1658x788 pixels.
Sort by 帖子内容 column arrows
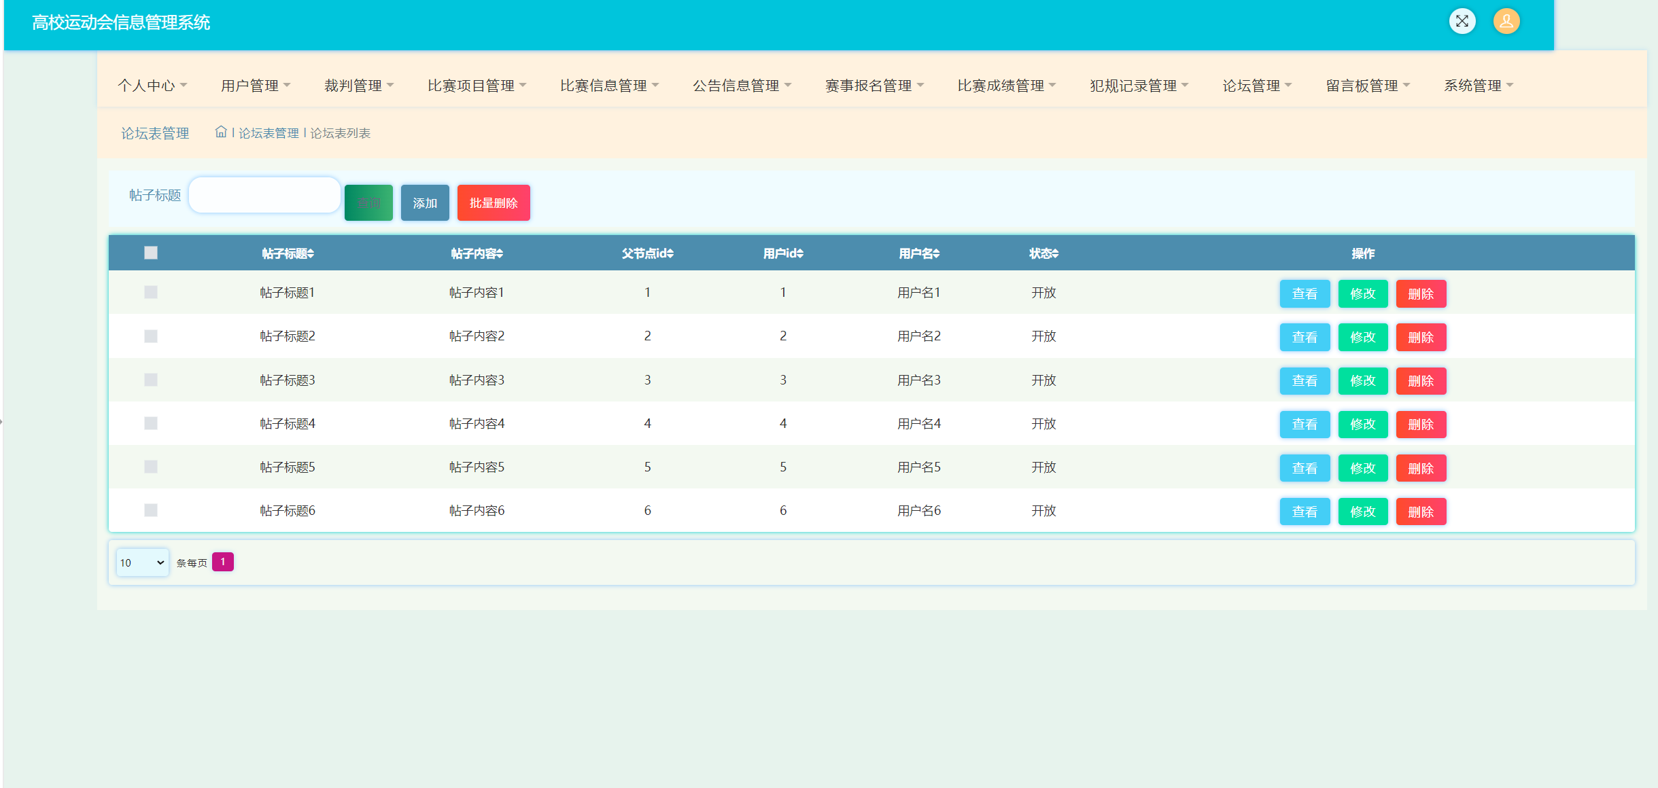point(500,253)
